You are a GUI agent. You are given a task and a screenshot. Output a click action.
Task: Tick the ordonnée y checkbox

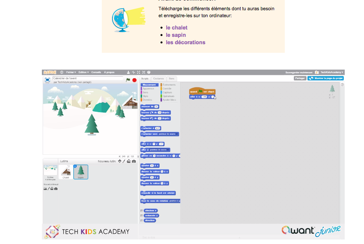[142, 215]
